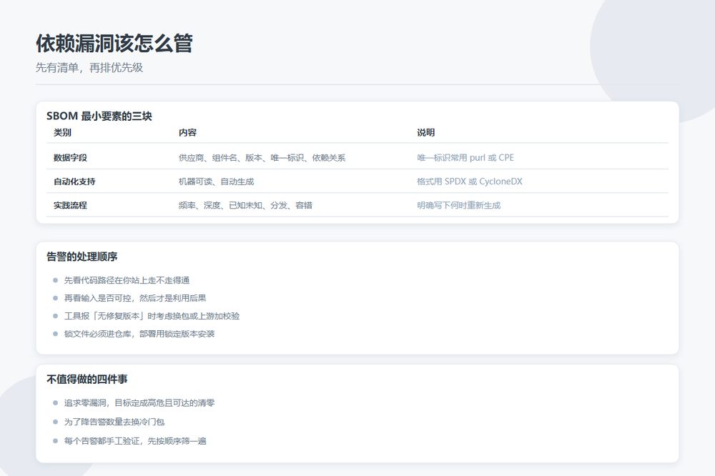Click bullet 追求零漏洞，目标定成高危且可达的清零
This screenshot has width=715, height=476.
point(139,403)
